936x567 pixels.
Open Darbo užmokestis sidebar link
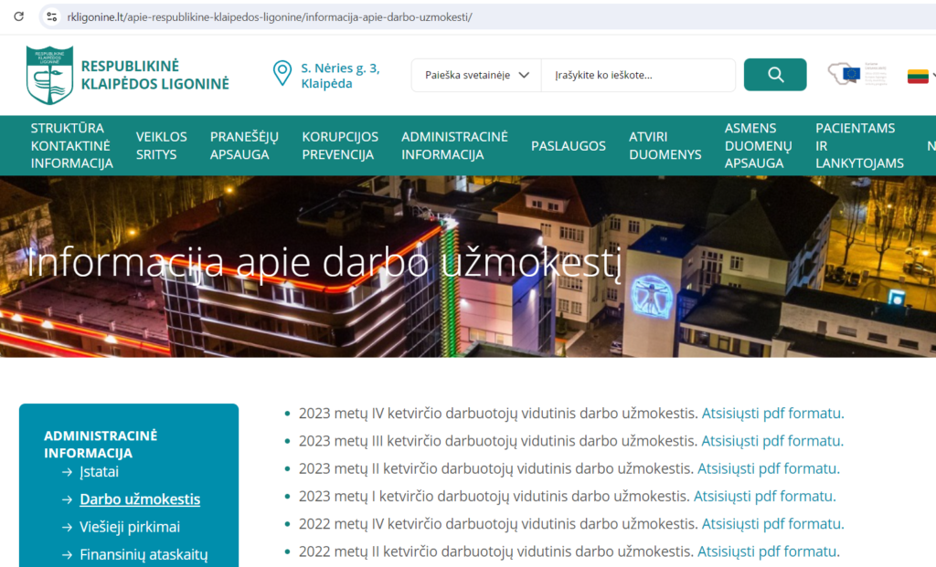140,499
